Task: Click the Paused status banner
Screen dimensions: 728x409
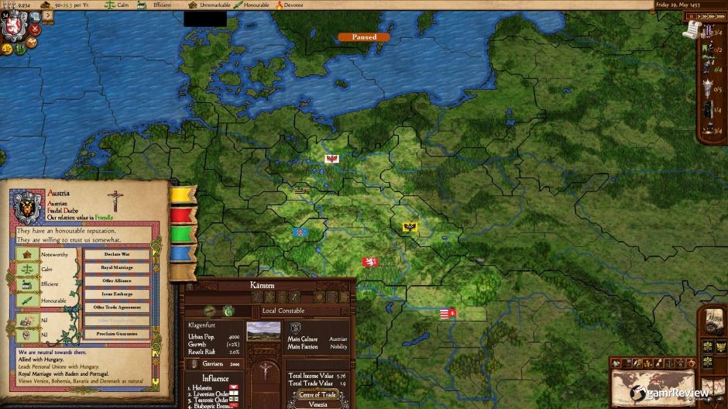Action: click(x=364, y=36)
